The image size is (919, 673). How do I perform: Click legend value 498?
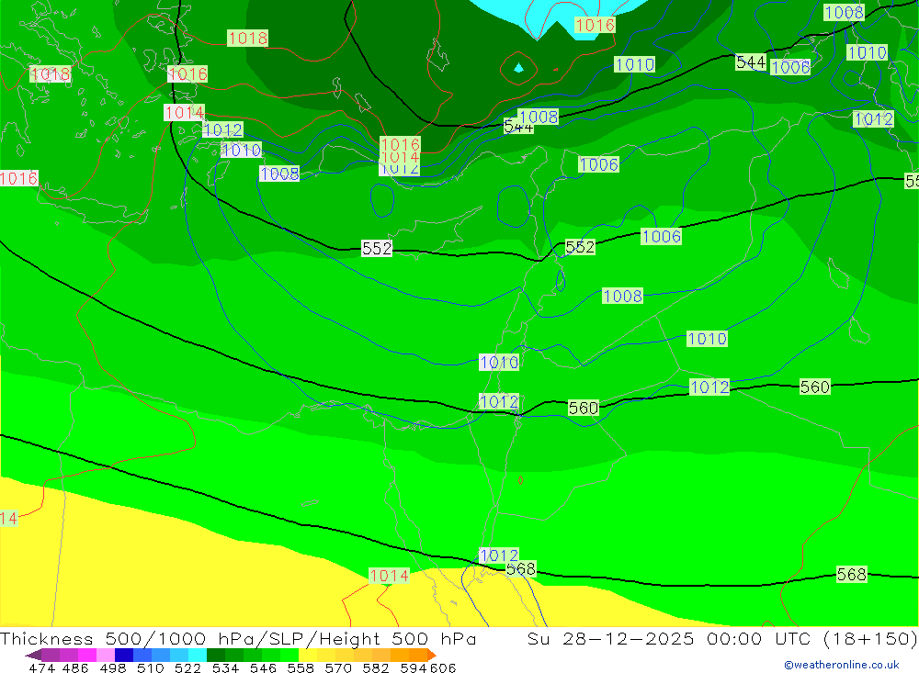[112, 667]
